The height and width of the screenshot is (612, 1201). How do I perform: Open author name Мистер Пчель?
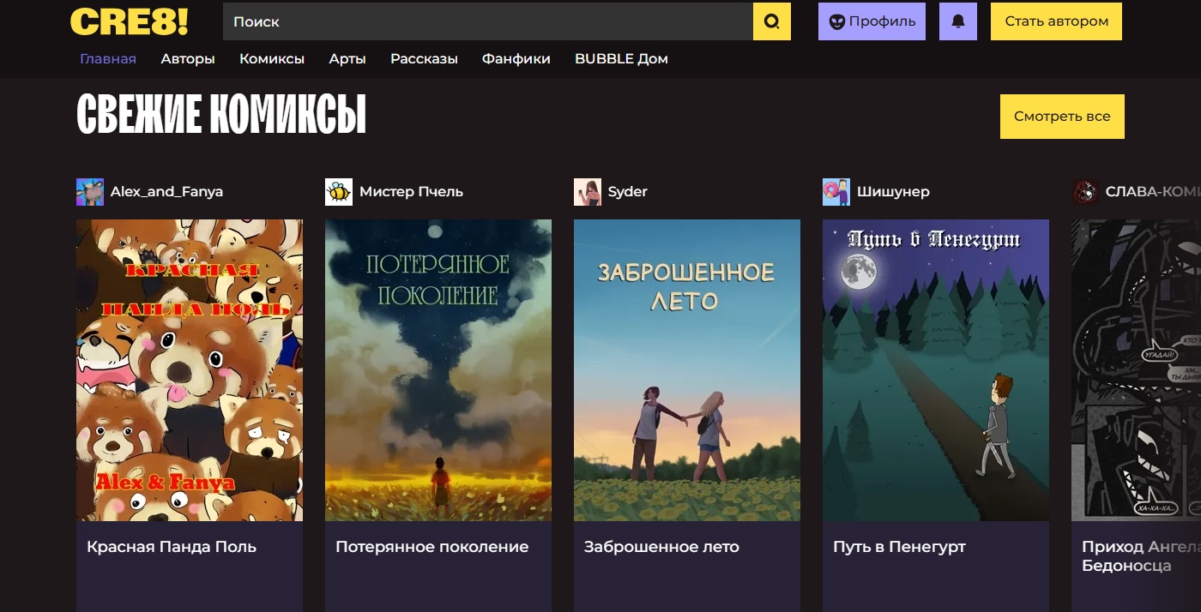(411, 192)
